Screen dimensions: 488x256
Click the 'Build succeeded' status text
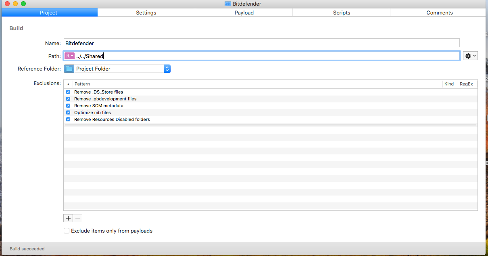(27, 249)
